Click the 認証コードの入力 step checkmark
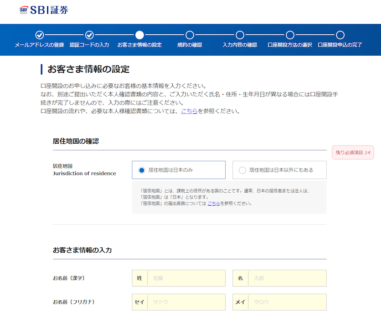 point(89,35)
